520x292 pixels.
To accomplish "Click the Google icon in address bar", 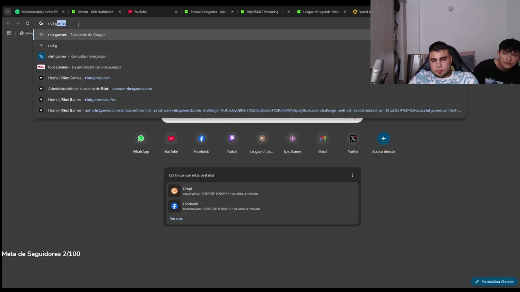I will point(41,23).
